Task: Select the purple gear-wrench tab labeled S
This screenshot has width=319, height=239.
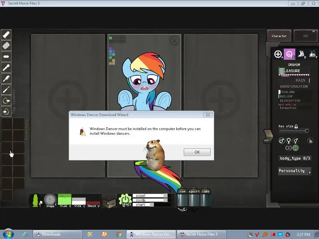Action: pyautogui.click(x=289, y=54)
